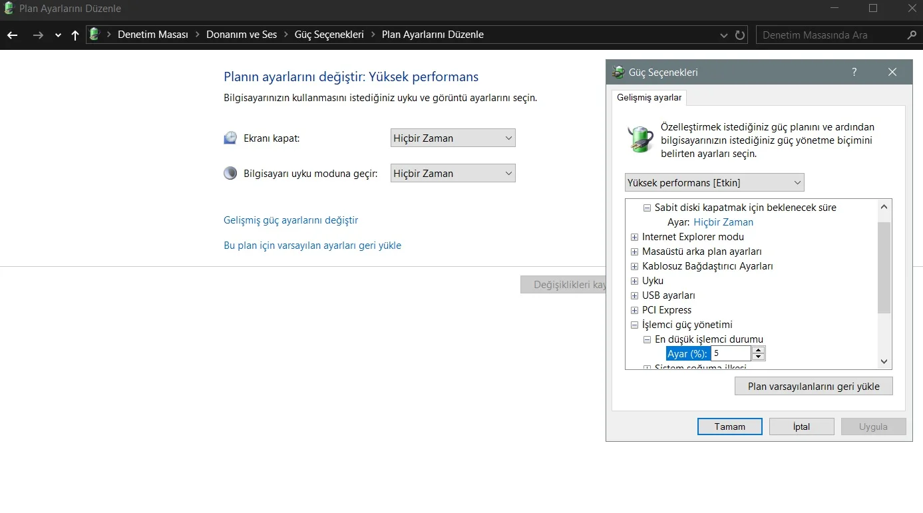Go forward using the forward arrow

[x=38, y=35]
